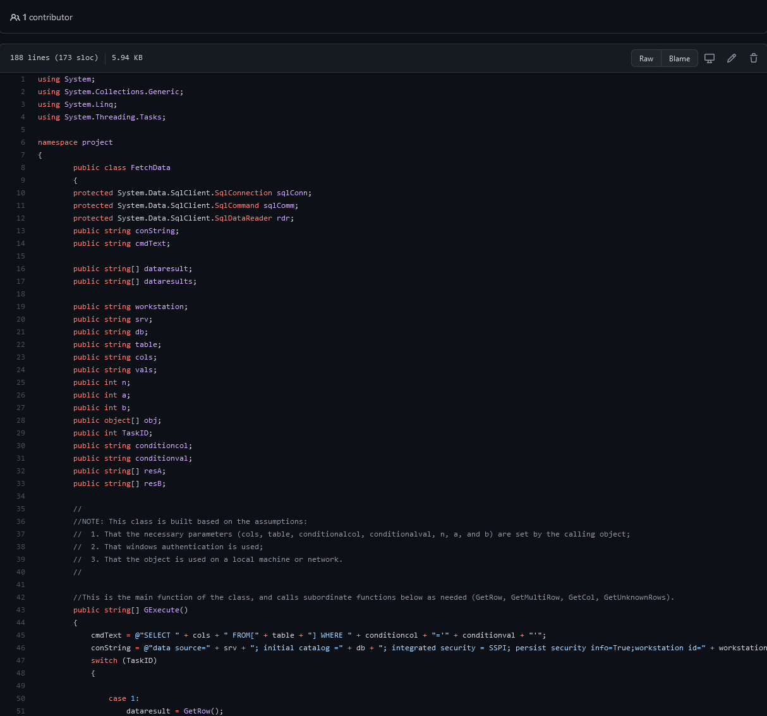Click 'public object[] obj;' line
The width and height of the screenshot is (767, 716).
click(x=118, y=420)
